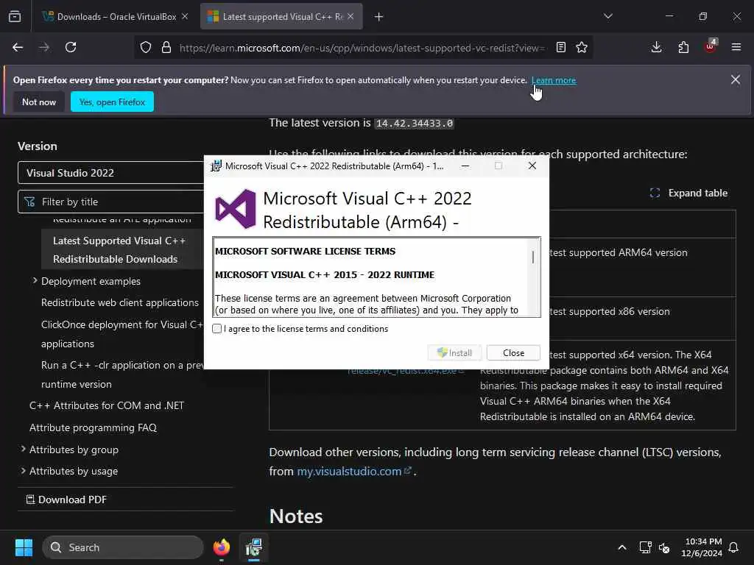Click license terms scrollbar thumb

(533, 257)
